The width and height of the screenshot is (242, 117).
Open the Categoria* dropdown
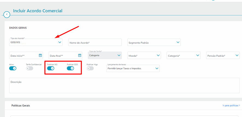pyautogui.click(x=184, y=55)
